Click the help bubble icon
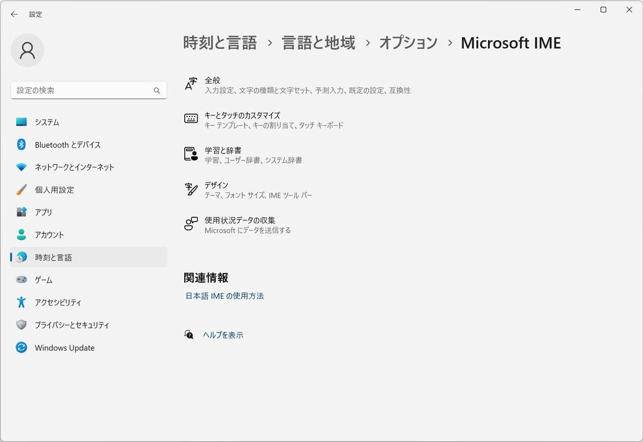This screenshot has width=643, height=442. 189,335
